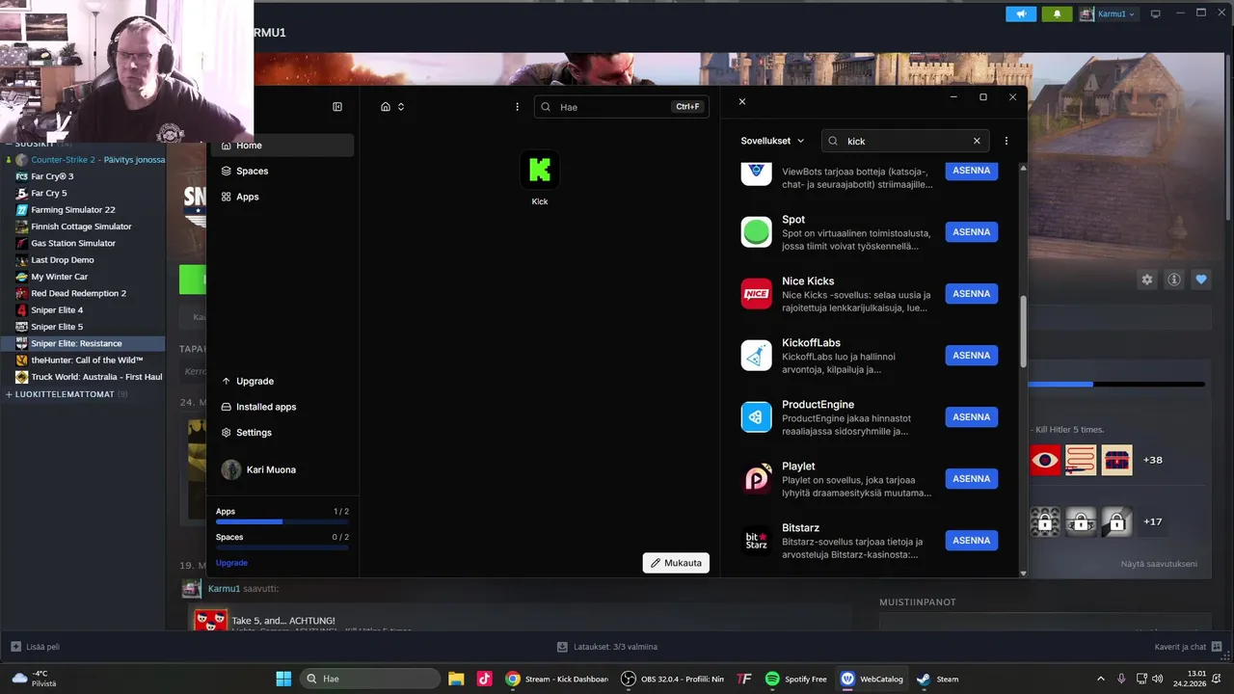
Task: Click the Spot app green icon
Action: coord(757,232)
